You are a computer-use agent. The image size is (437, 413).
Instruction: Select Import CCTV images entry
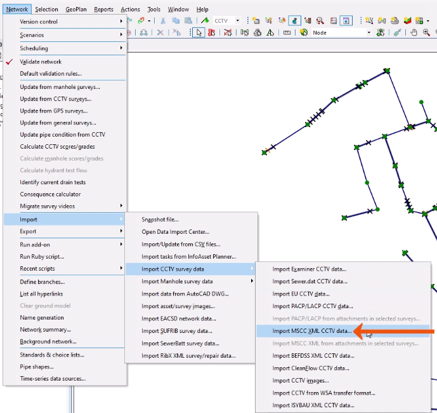[343, 381]
